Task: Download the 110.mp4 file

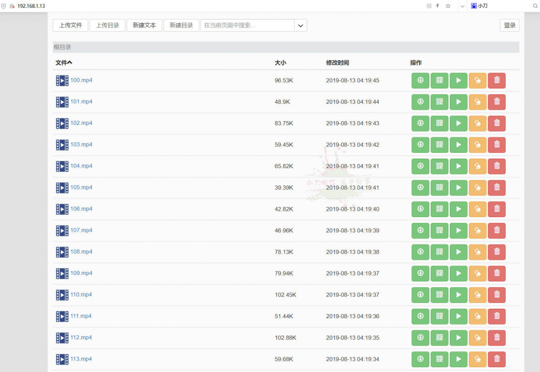Action: (x=420, y=295)
